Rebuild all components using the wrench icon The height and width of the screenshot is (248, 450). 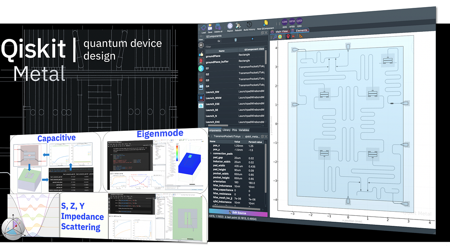(x=238, y=25)
